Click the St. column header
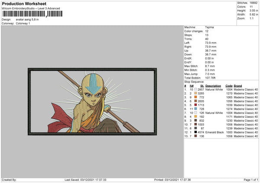The width and height of the screenshot is (260, 183). point(202,86)
